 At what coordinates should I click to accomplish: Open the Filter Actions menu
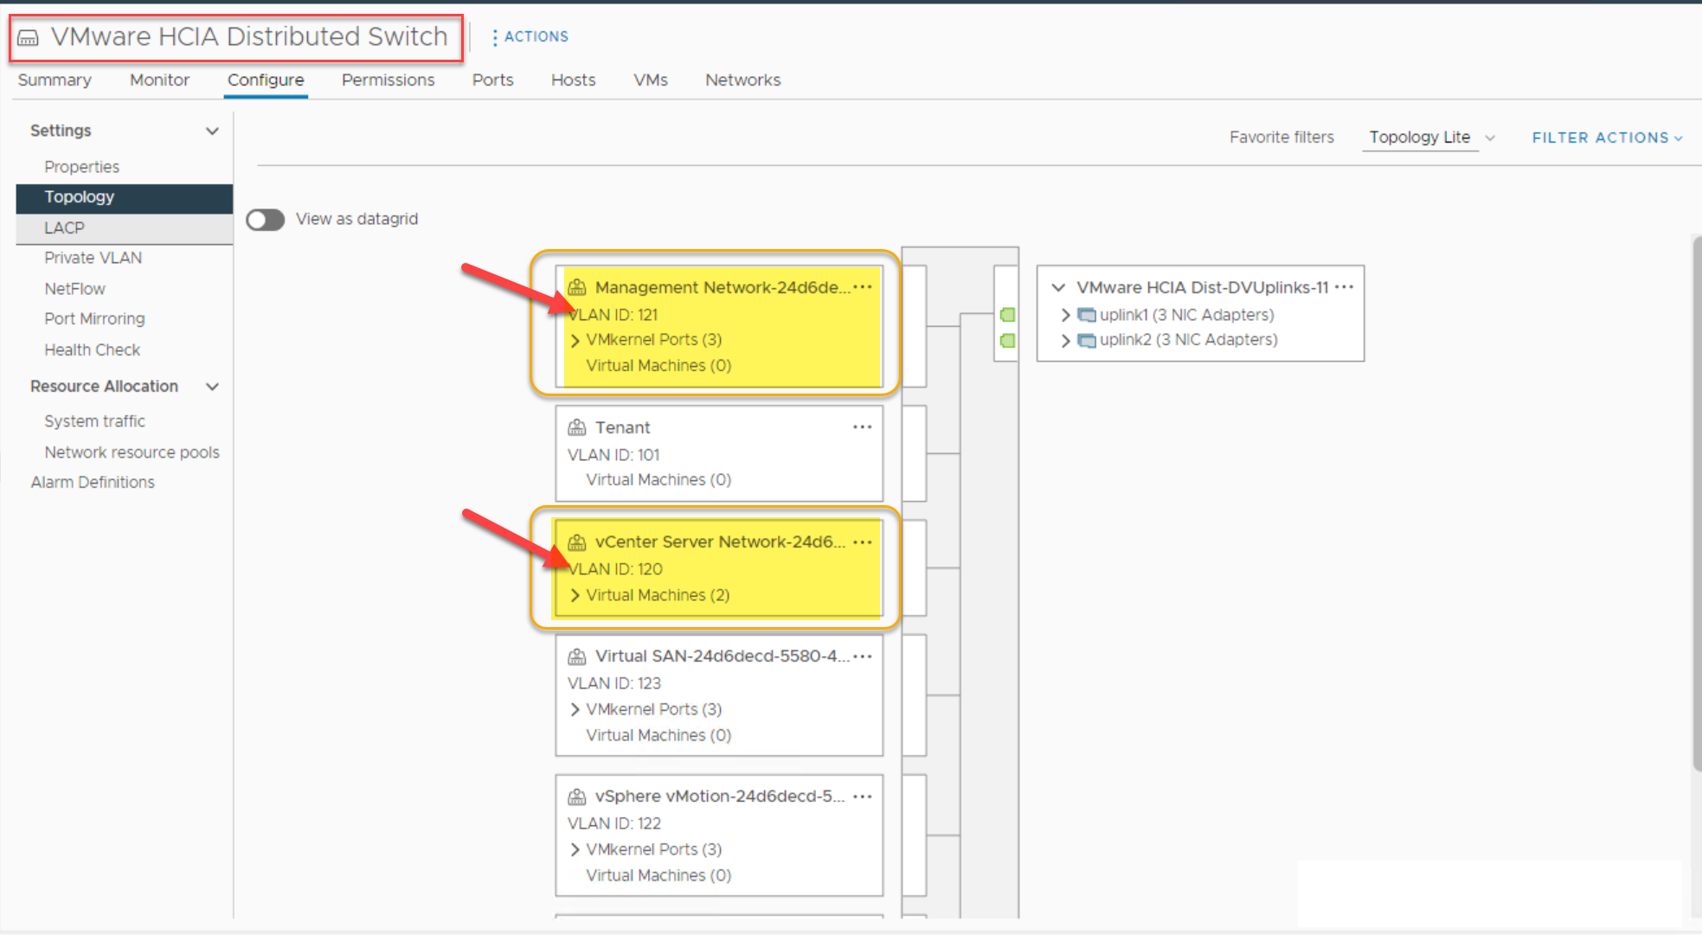[x=1606, y=138]
